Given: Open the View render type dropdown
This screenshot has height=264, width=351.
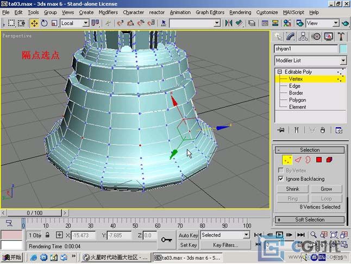Looking at the screenshot, I should click(x=336, y=23).
